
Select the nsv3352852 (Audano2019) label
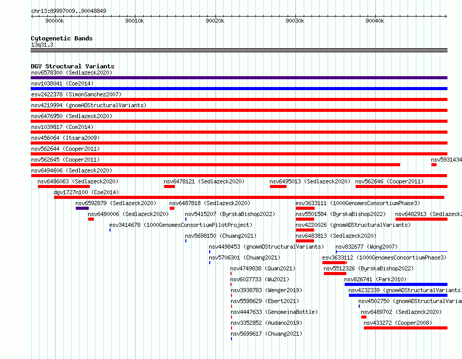point(266,323)
